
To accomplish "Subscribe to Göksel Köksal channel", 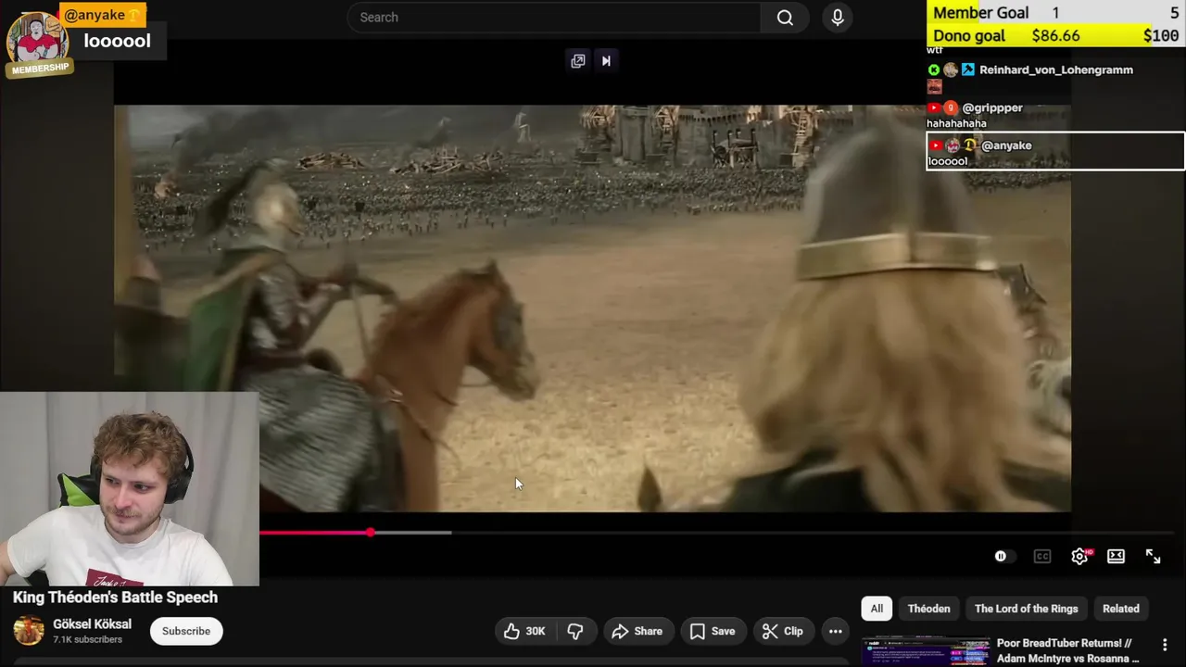I will click(x=186, y=631).
